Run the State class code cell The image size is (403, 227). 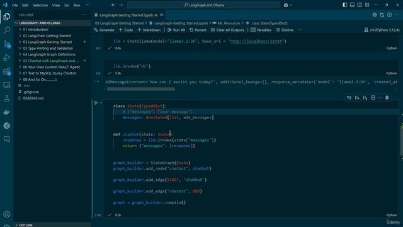click(96, 103)
